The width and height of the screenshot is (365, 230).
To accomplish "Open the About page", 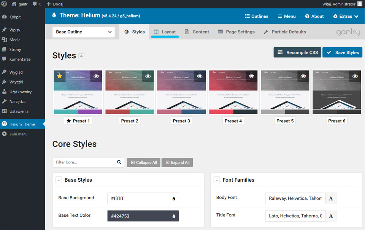I will coord(314,16).
